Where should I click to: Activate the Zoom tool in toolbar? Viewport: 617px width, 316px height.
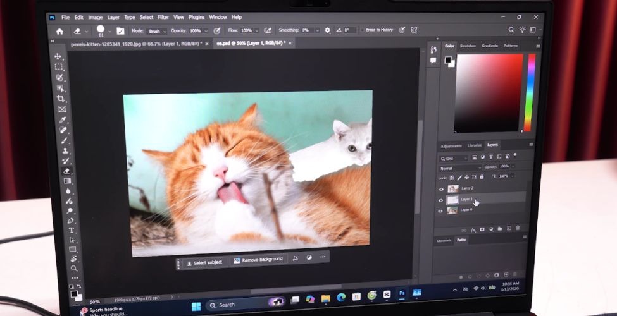click(x=75, y=269)
